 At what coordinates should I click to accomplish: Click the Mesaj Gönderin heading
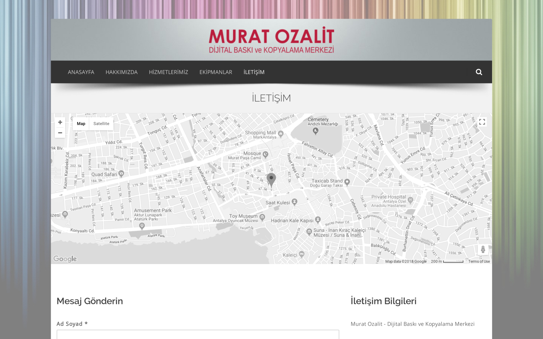[x=90, y=301]
